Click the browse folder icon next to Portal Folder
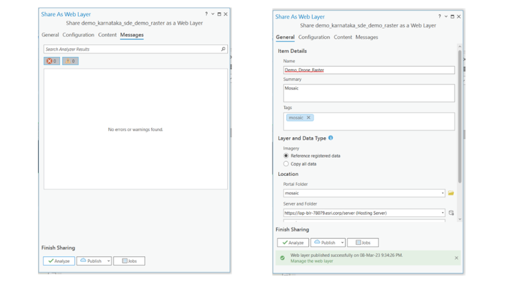Viewport: 506px width, 285px height. pyautogui.click(x=451, y=193)
